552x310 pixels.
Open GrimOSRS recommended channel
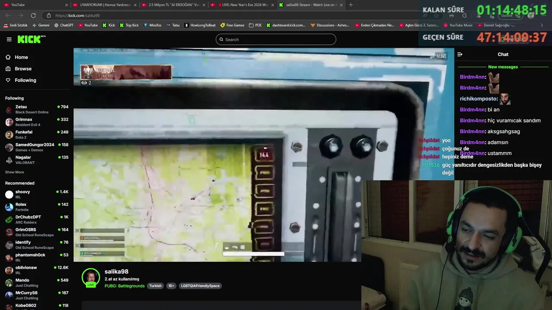(37, 232)
